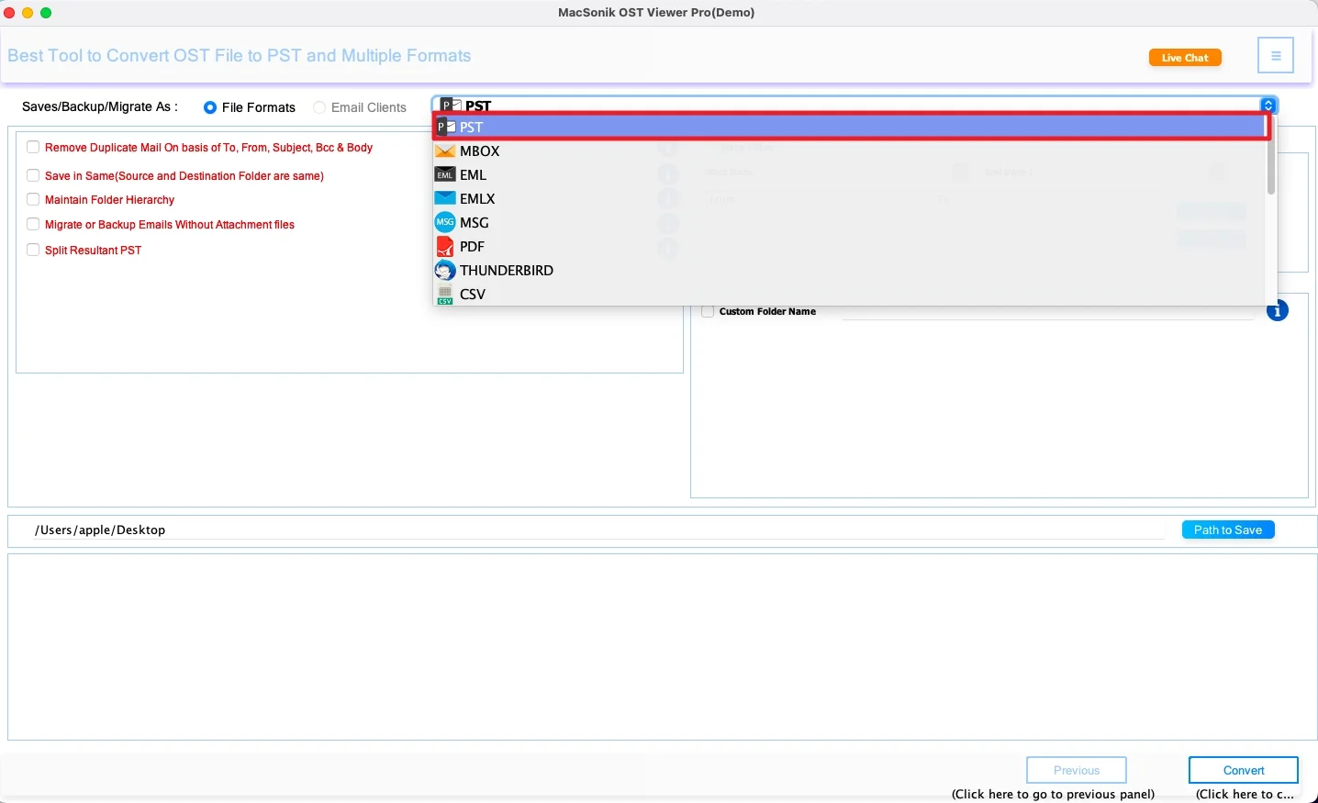Click the go to previous panel hint text
Screen dimensions: 1318x803
click(x=1054, y=794)
